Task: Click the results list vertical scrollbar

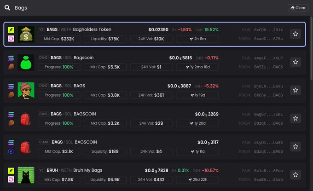Action: tap(312, 48)
